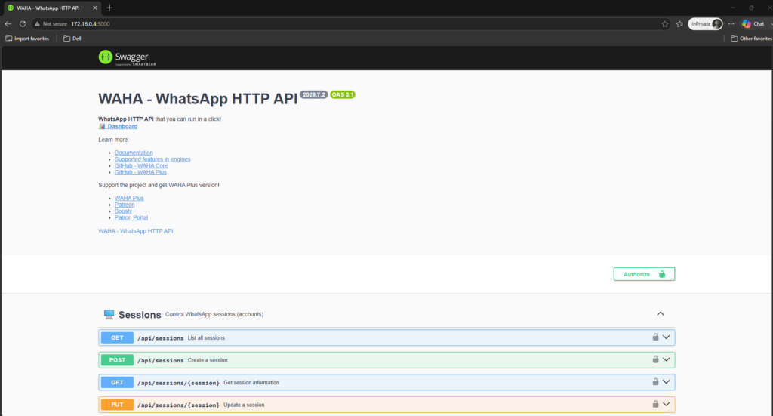
Task: Click the browser back arrow
Action: pos(8,23)
